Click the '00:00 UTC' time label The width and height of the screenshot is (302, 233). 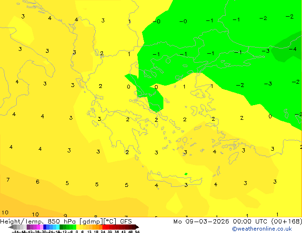(x=250, y=222)
